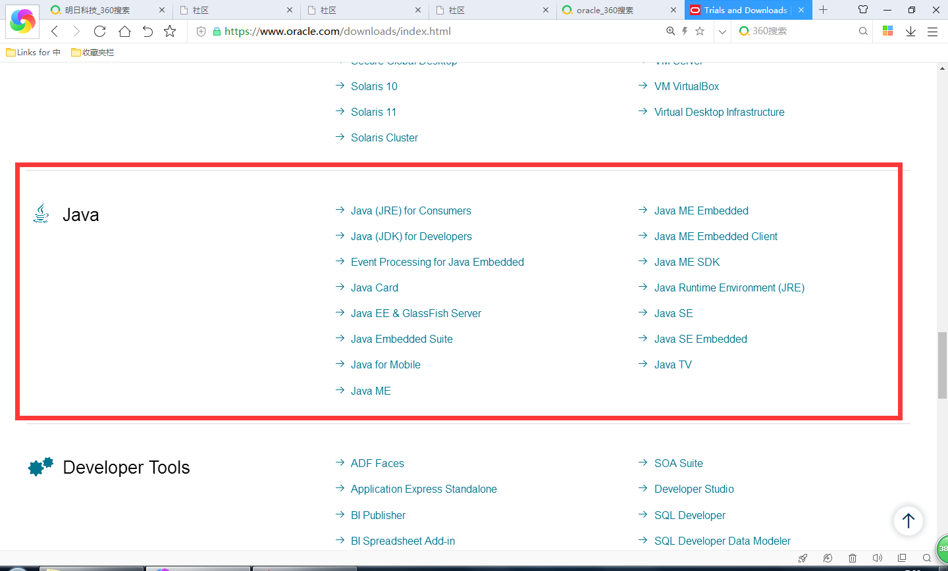Open Java (JDK) for Developers link
948x571 pixels.
[411, 236]
